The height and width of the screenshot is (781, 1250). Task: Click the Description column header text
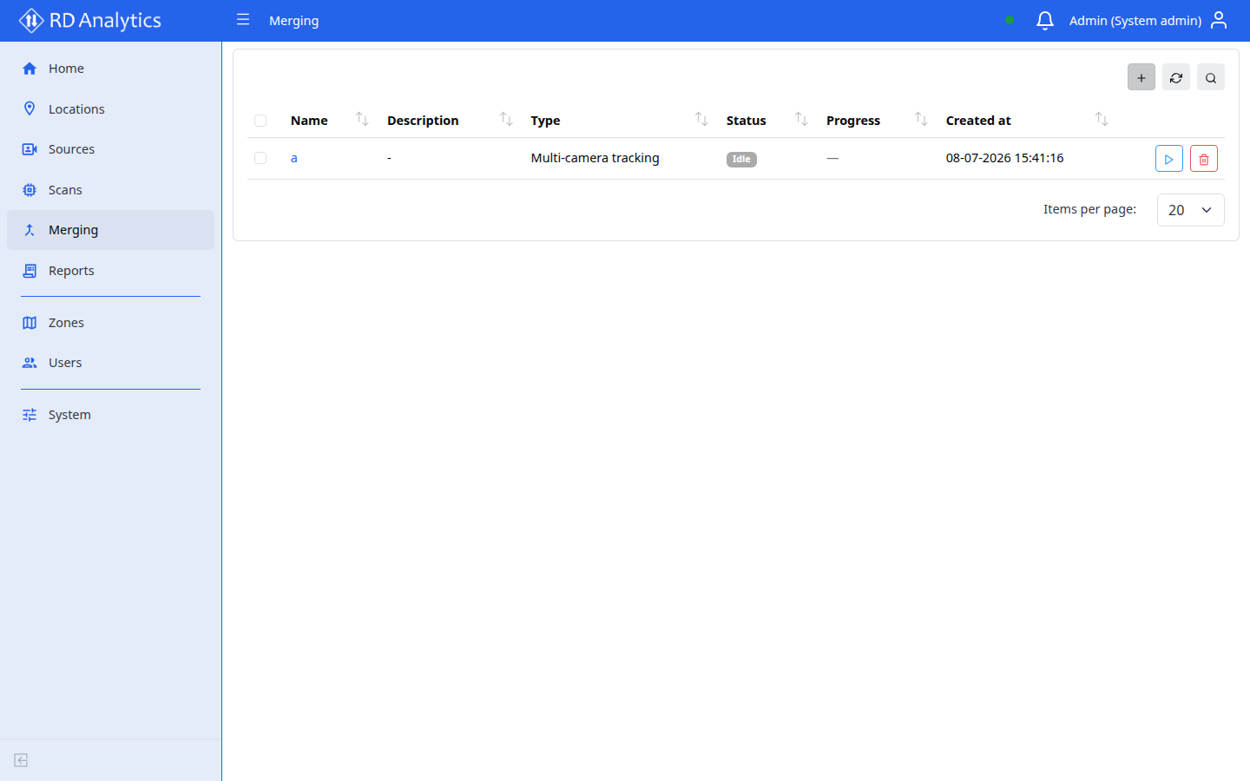coord(423,121)
